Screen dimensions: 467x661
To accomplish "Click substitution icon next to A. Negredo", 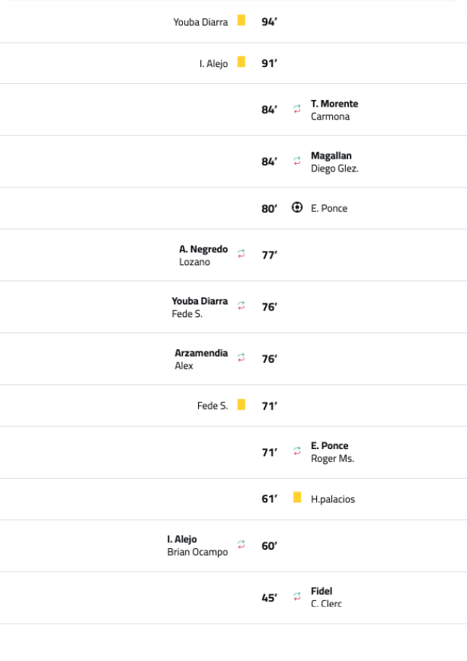I will pyautogui.click(x=241, y=255).
